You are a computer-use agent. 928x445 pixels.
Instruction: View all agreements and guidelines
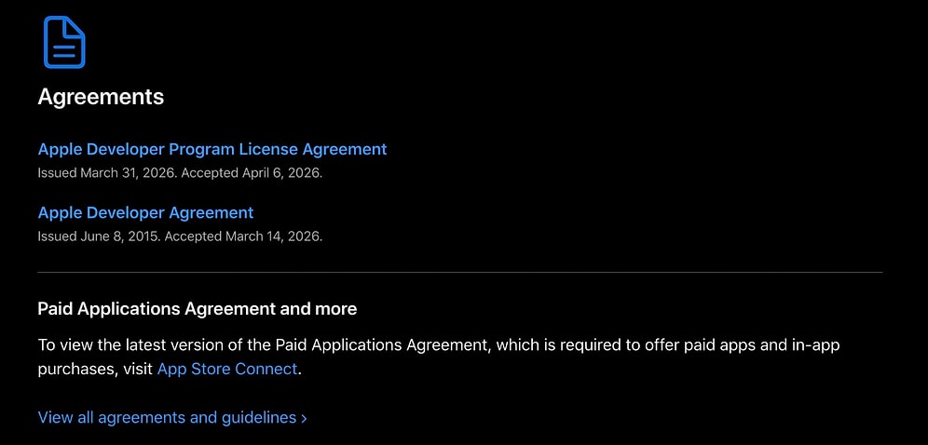pyautogui.click(x=167, y=417)
